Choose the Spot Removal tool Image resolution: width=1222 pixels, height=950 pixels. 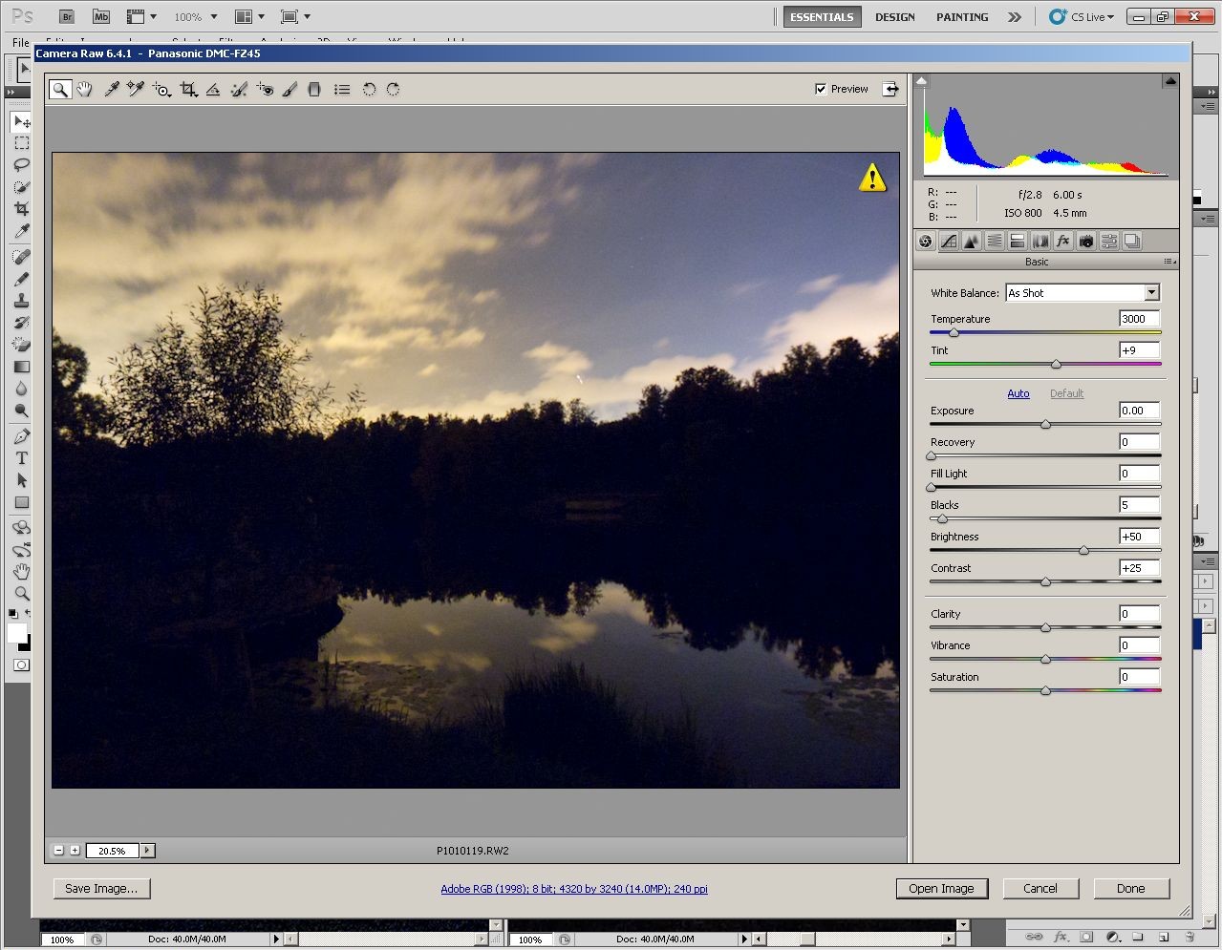tap(239, 89)
